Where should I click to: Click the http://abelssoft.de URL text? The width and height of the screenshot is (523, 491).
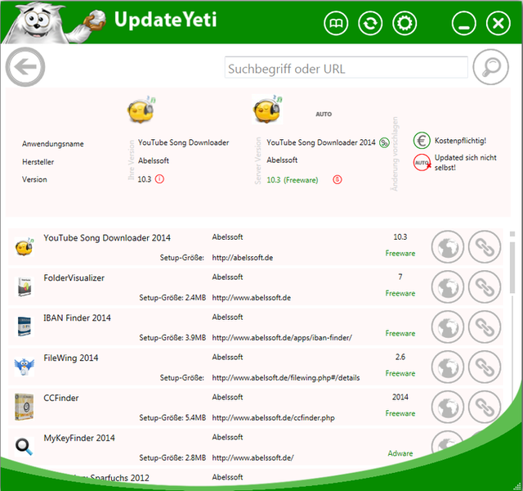pos(243,258)
